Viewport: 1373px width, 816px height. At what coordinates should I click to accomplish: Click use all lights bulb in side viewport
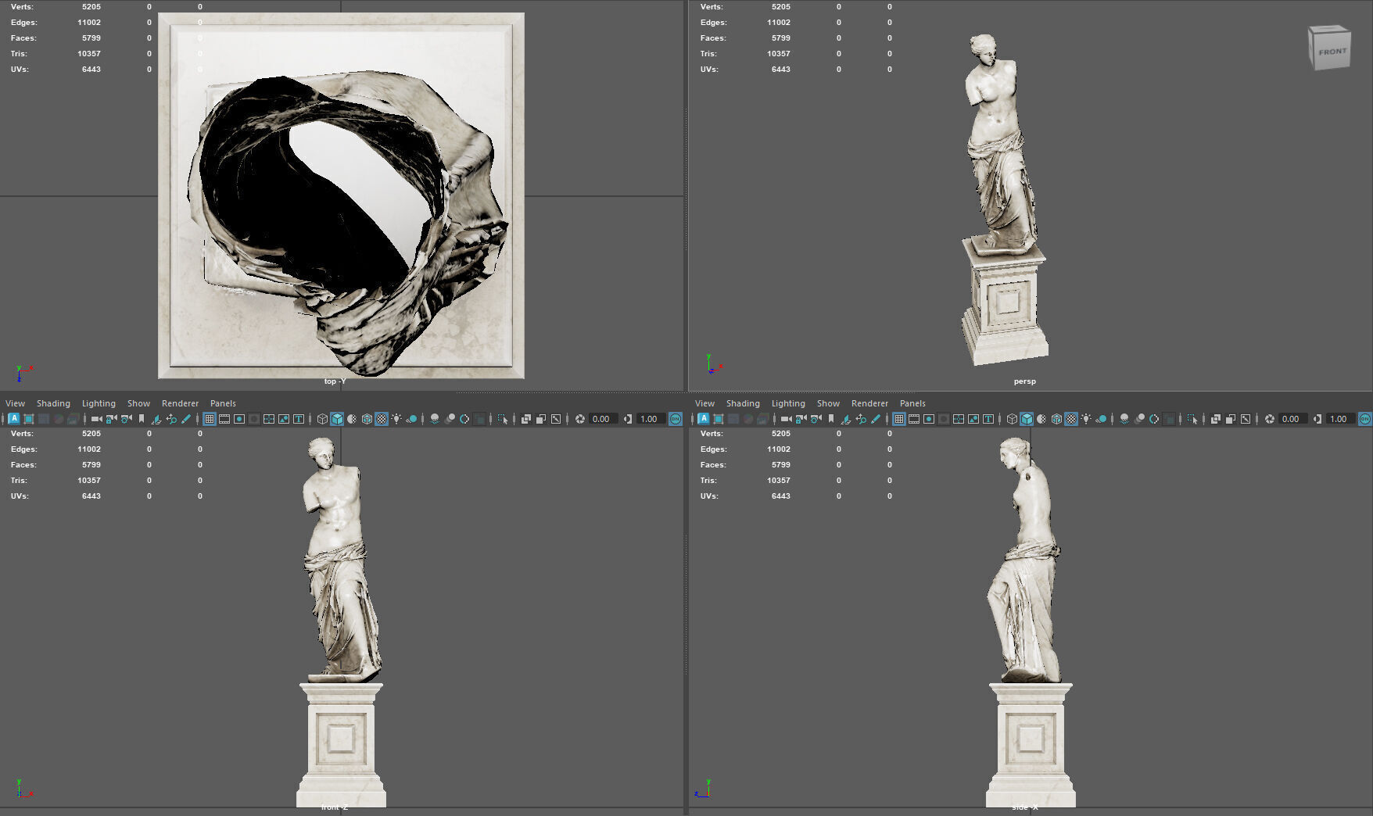(1086, 419)
